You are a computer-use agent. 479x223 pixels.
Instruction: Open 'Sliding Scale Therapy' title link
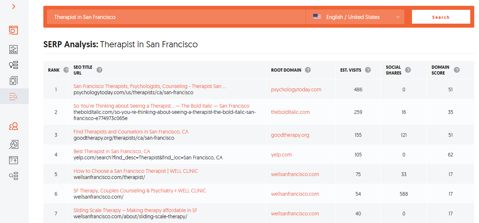136,210
